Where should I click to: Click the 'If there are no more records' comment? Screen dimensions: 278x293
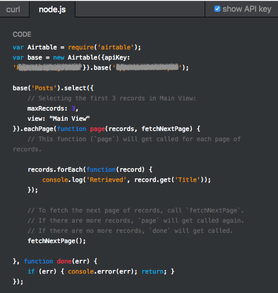tap(130, 231)
